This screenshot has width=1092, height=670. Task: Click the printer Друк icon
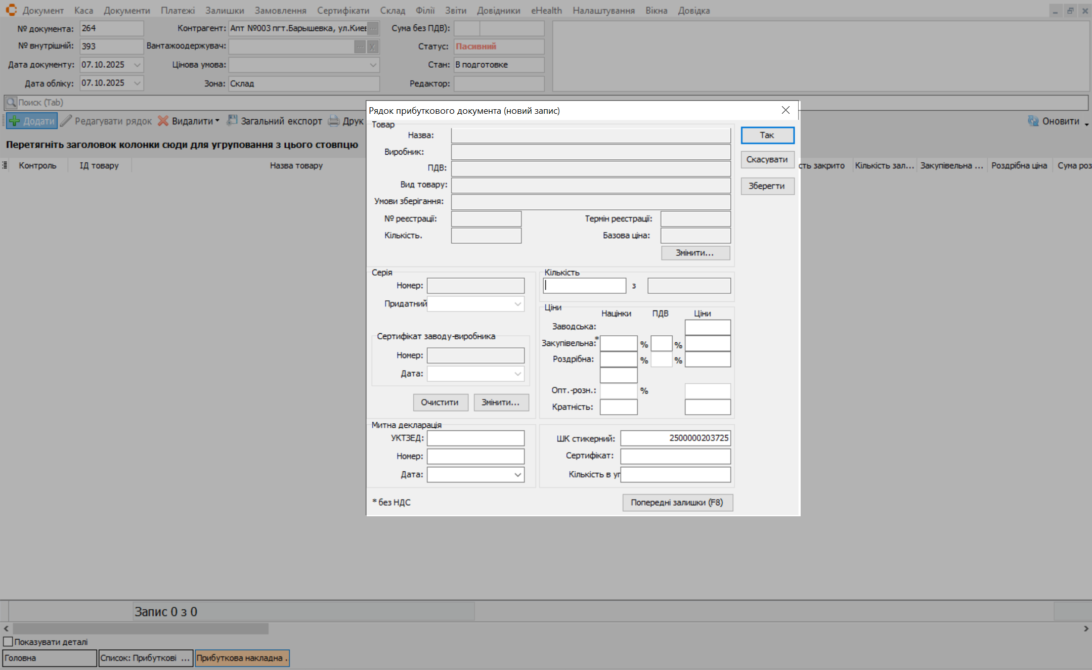tap(334, 121)
